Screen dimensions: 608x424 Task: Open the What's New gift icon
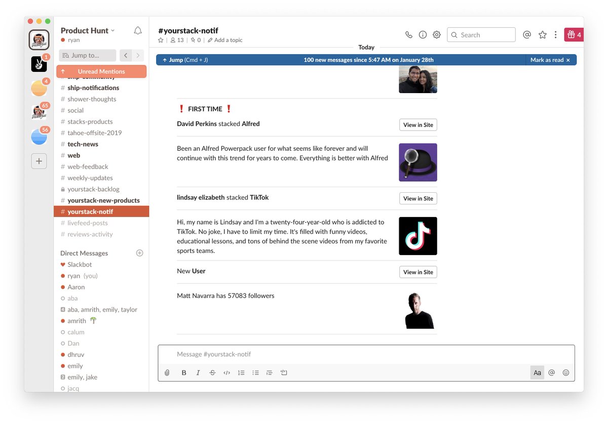point(574,35)
